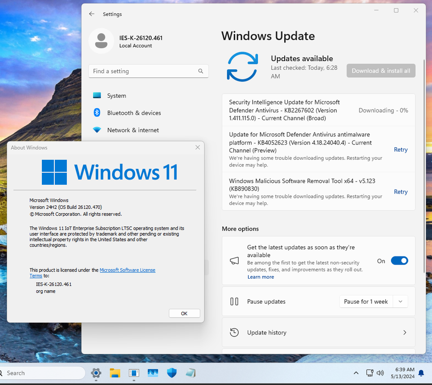Expand the pause duration dropdown arrow
The image size is (432, 385).
tap(401, 301)
